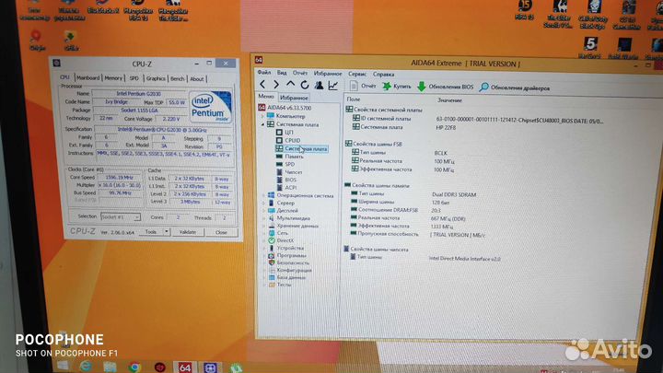Switch to the Mainboard tab in CPU-Z
663x373 pixels.
88,78
